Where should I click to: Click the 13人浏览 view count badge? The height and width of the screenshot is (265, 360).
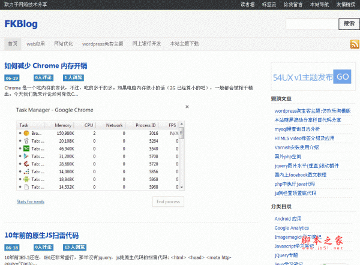point(74,247)
